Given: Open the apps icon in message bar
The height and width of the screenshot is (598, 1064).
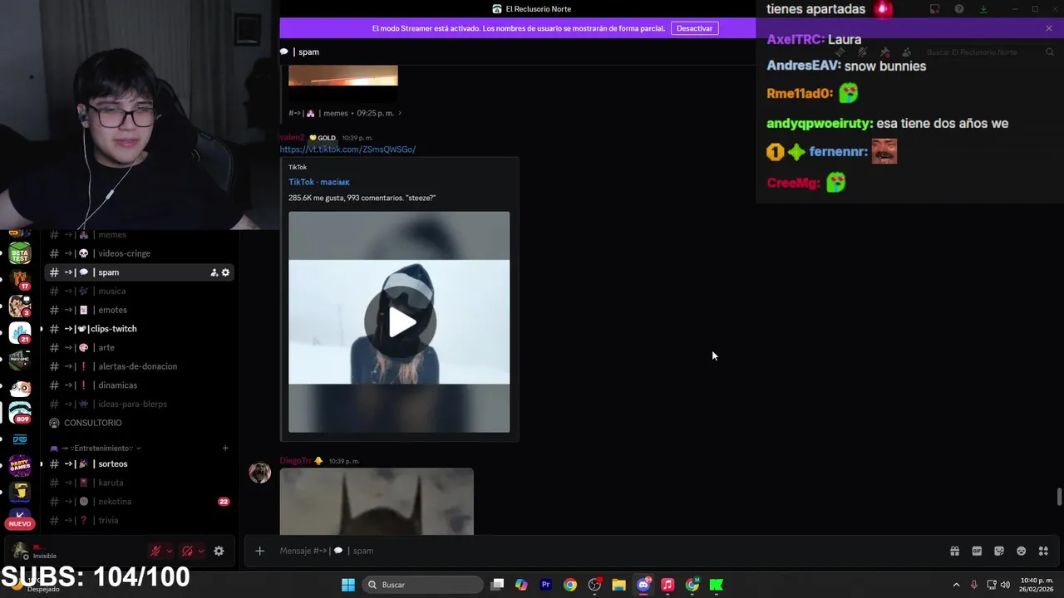Looking at the screenshot, I should pyautogui.click(x=1043, y=551).
